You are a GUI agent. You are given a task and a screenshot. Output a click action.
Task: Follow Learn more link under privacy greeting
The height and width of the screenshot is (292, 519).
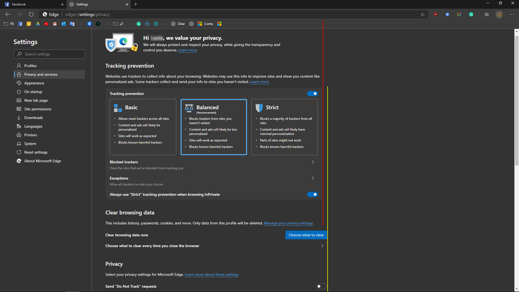click(188, 50)
